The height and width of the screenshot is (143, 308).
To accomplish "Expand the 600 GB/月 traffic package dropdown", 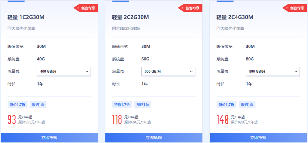I will click(168, 71).
